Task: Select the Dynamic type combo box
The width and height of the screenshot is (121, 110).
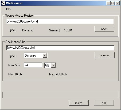Action: (x=36, y=56)
